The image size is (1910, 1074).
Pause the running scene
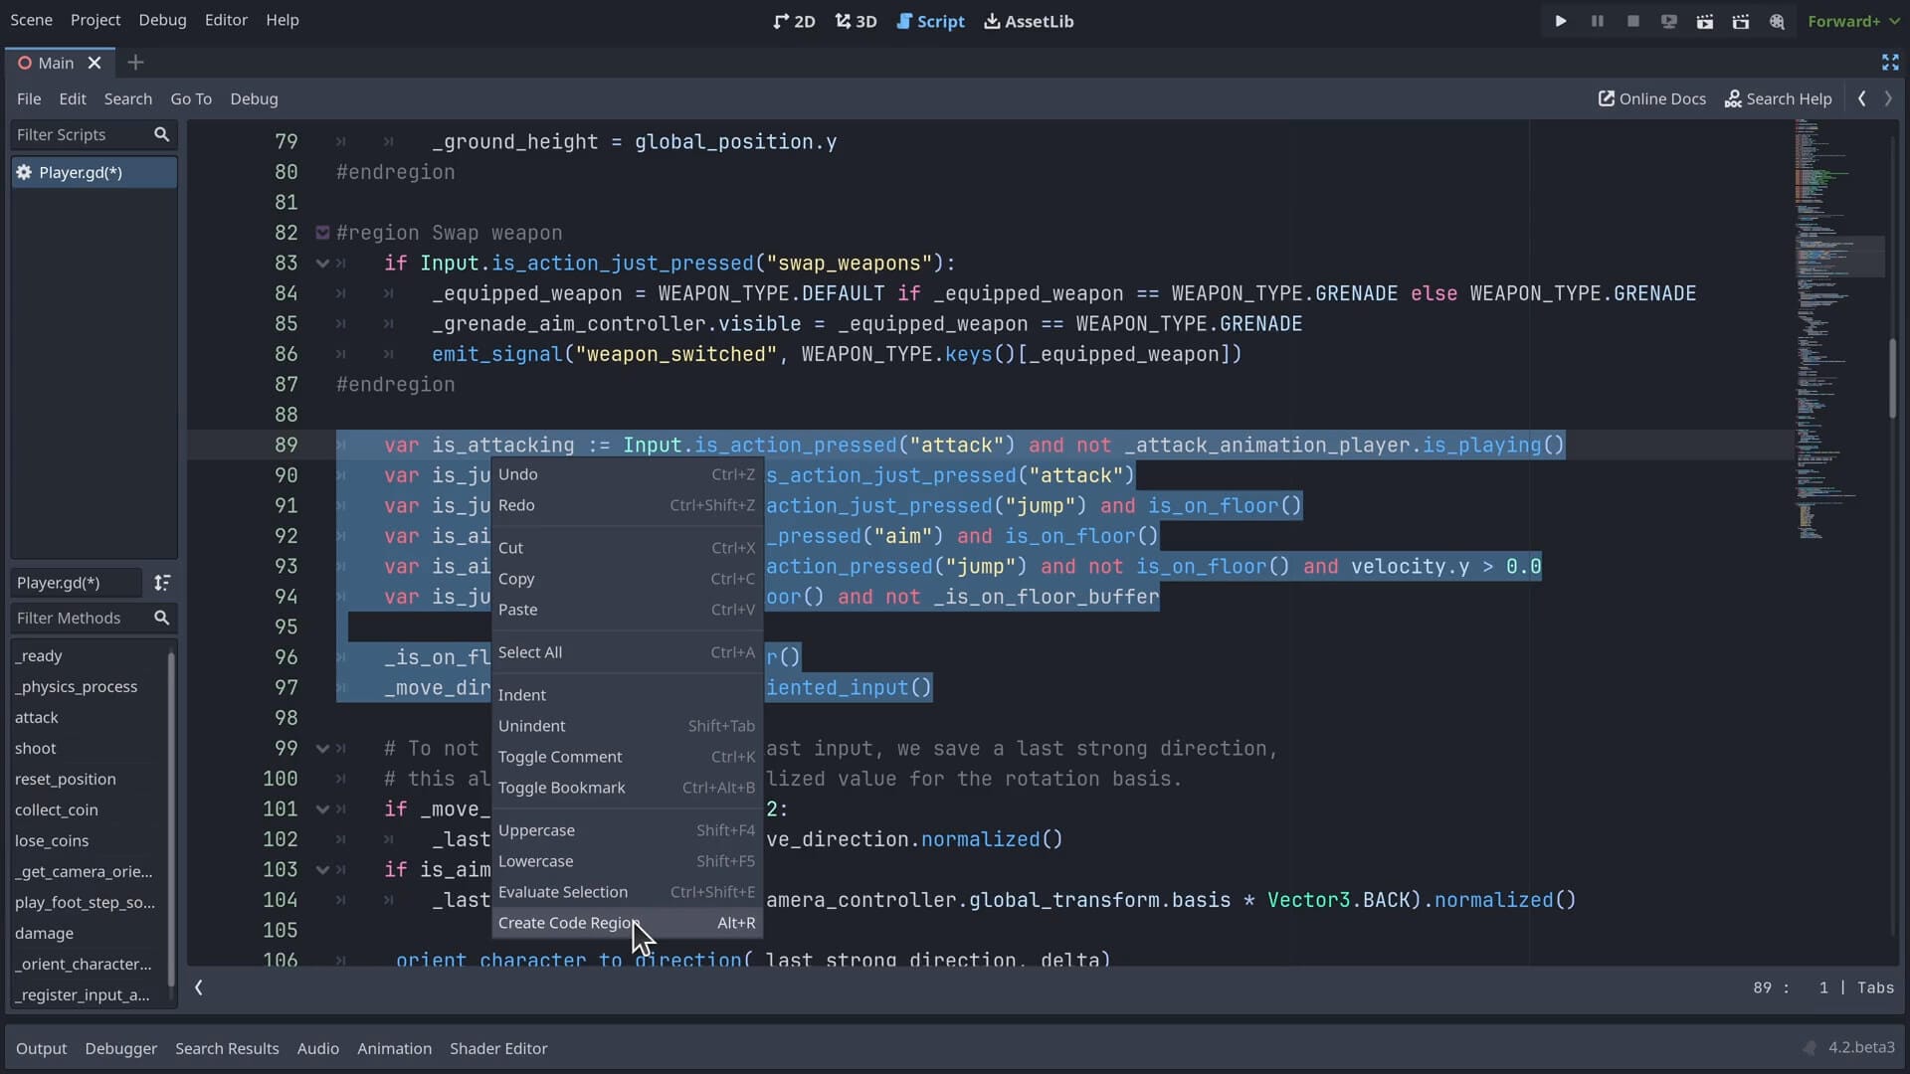pos(1597,20)
